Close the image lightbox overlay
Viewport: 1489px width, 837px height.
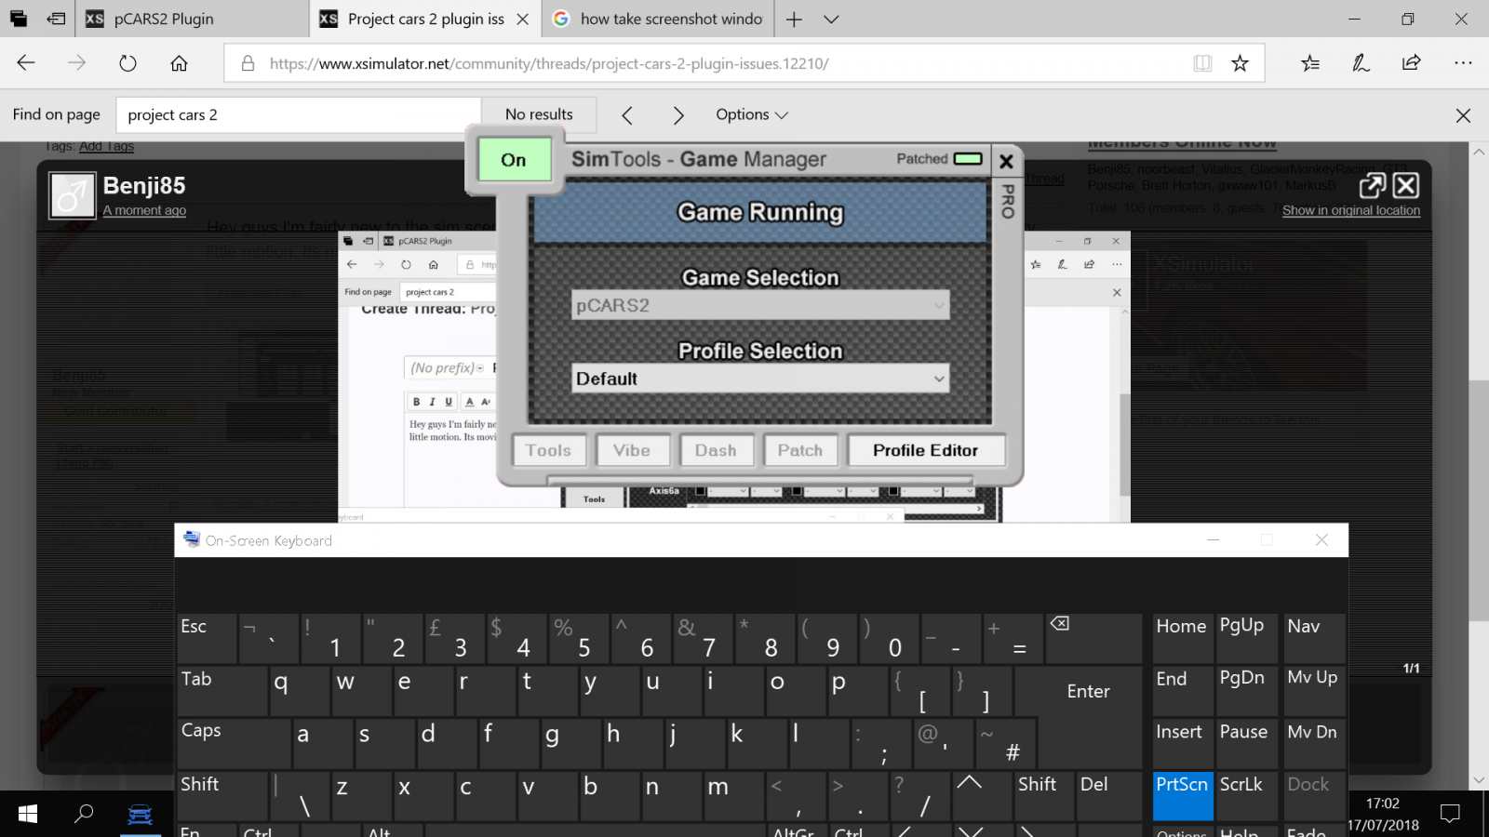pos(1406,186)
